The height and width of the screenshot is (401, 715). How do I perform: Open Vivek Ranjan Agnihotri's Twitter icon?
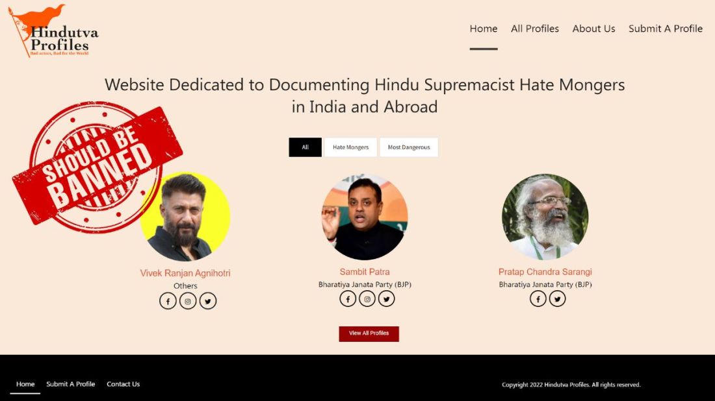(x=207, y=301)
